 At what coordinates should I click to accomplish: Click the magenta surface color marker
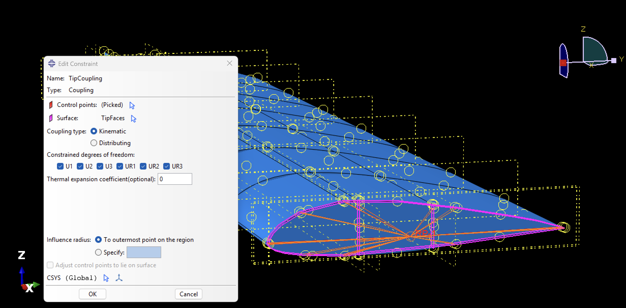(x=51, y=118)
